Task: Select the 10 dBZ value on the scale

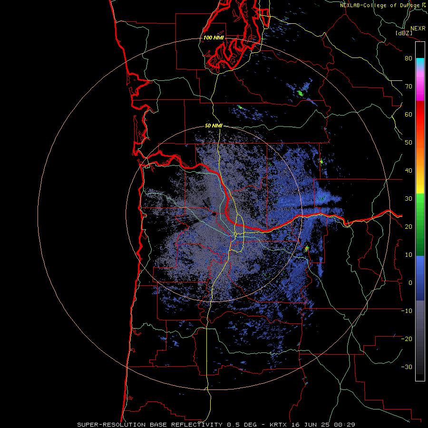Action: (409, 255)
